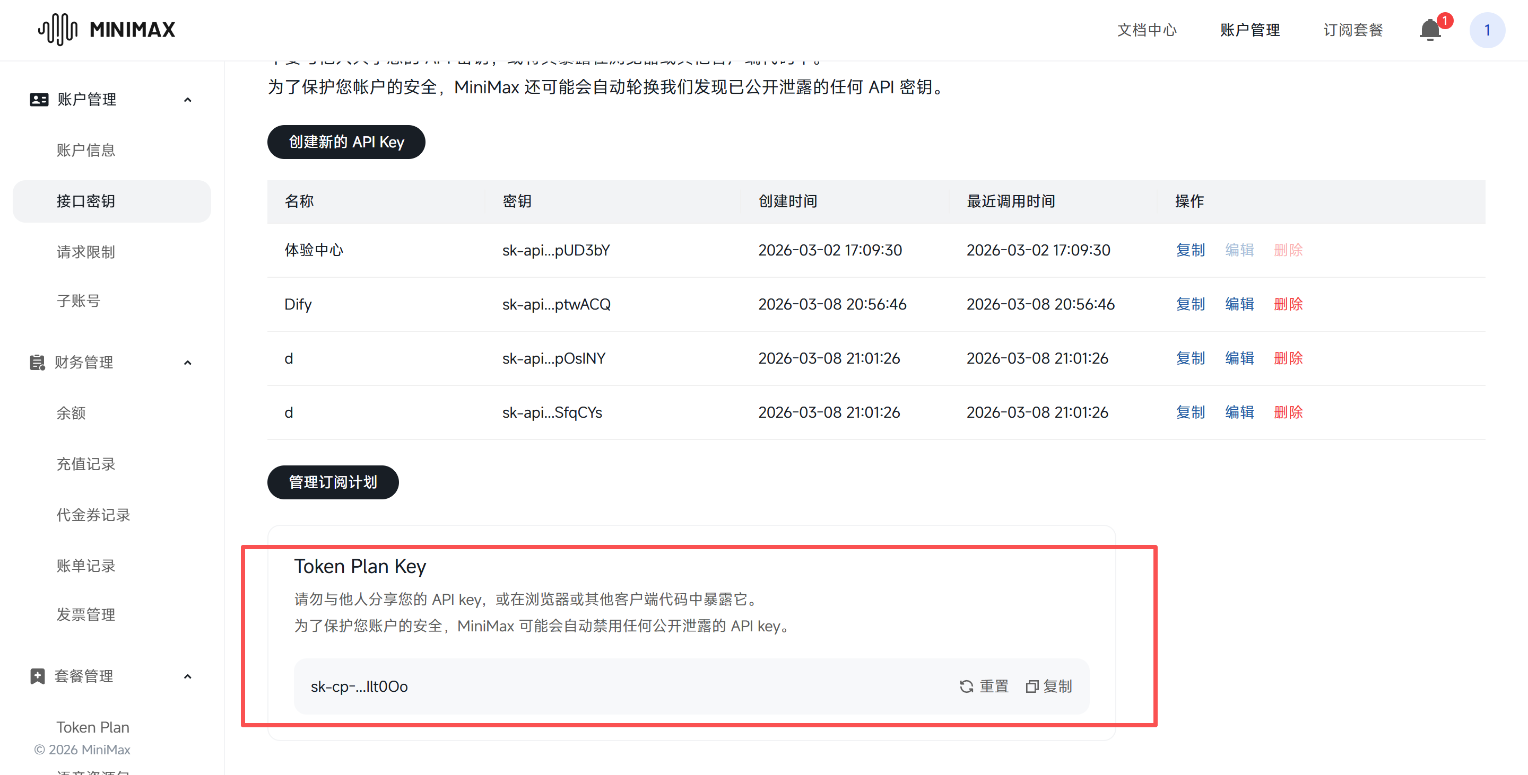
Task: Open 充值记录 in the sidebar
Action: click(86, 464)
